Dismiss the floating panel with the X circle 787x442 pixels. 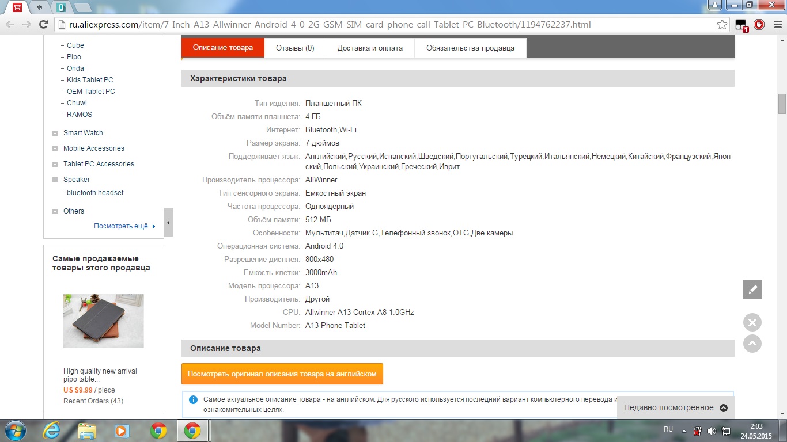tap(752, 322)
